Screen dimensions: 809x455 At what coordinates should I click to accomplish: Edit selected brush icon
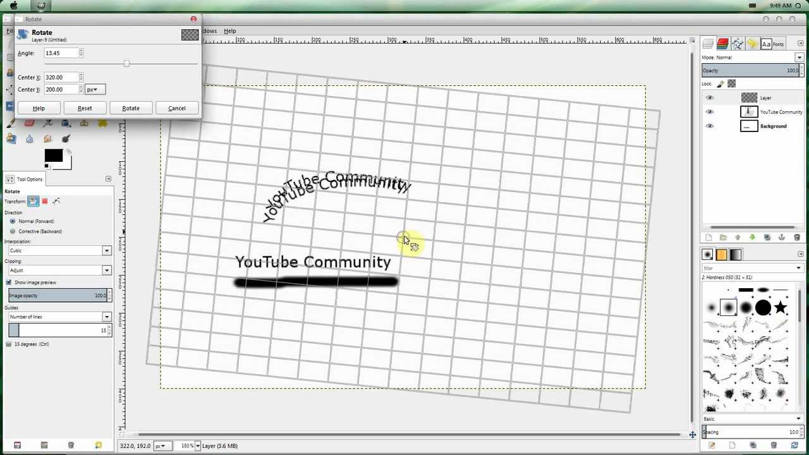click(x=712, y=446)
